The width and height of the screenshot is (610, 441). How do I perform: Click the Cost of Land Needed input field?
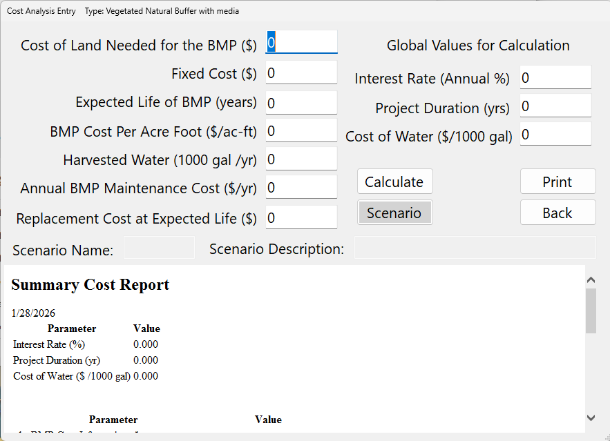[301, 43]
